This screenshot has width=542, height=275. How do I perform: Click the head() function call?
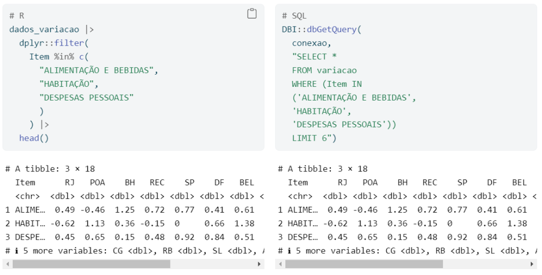pyautogui.click(x=34, y=138)
